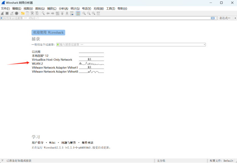Jump to first packet icon

pos(62,13)
